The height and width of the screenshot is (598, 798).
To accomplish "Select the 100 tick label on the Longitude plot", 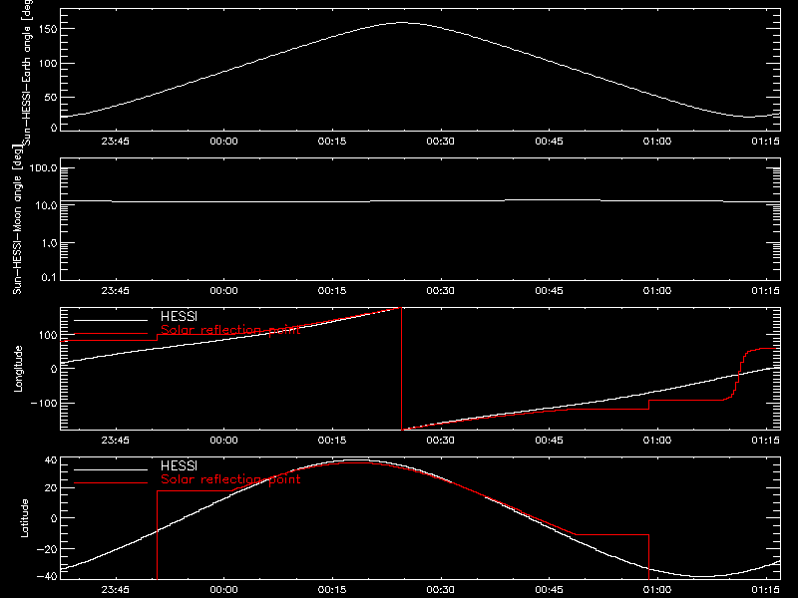I will pos(47,335).
